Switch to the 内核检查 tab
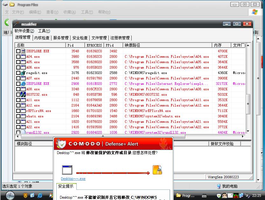 (42, 38)
